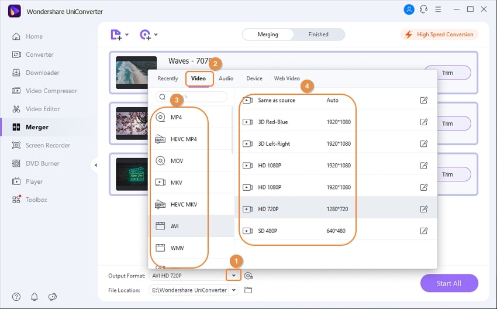Click the cherry blossom video thumbnail
This screenshot has height=309, width=497.
(x=132, y=123)
